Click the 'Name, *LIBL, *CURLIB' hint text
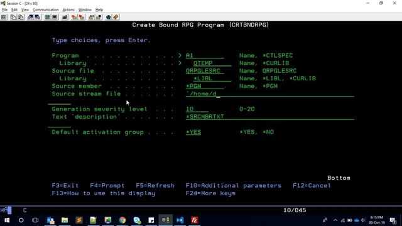This screenshot has width=402, height=226. pos(278,78)
